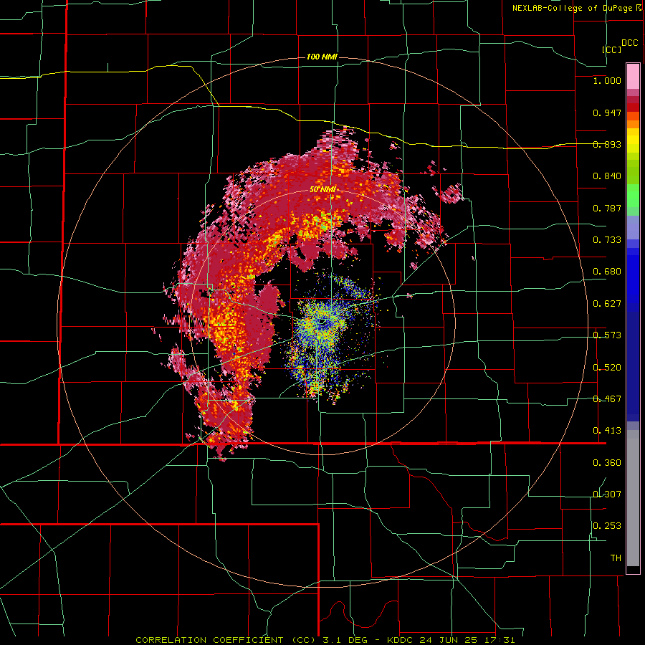Click the 0.893 scale value

[607, 144]
